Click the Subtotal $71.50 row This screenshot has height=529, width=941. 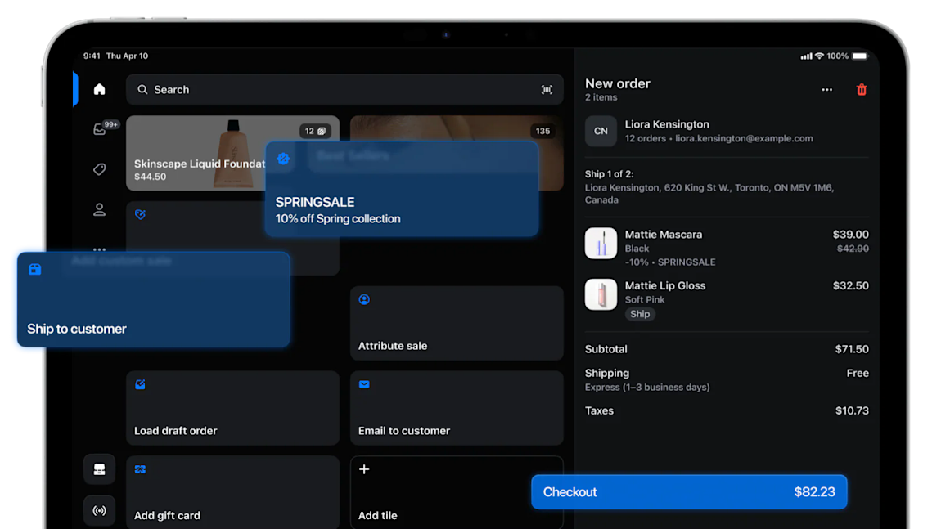[x=727, y=349]
